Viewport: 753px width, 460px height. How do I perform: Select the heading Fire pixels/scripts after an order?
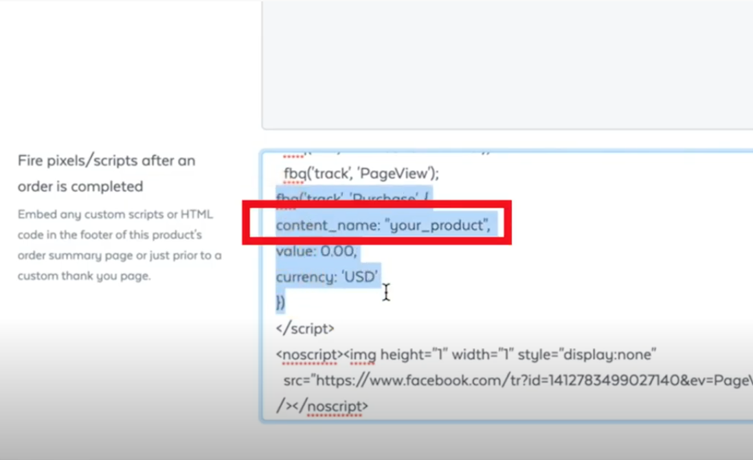(106, 173)
